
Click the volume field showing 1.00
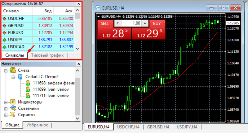[x=131, y=23]
